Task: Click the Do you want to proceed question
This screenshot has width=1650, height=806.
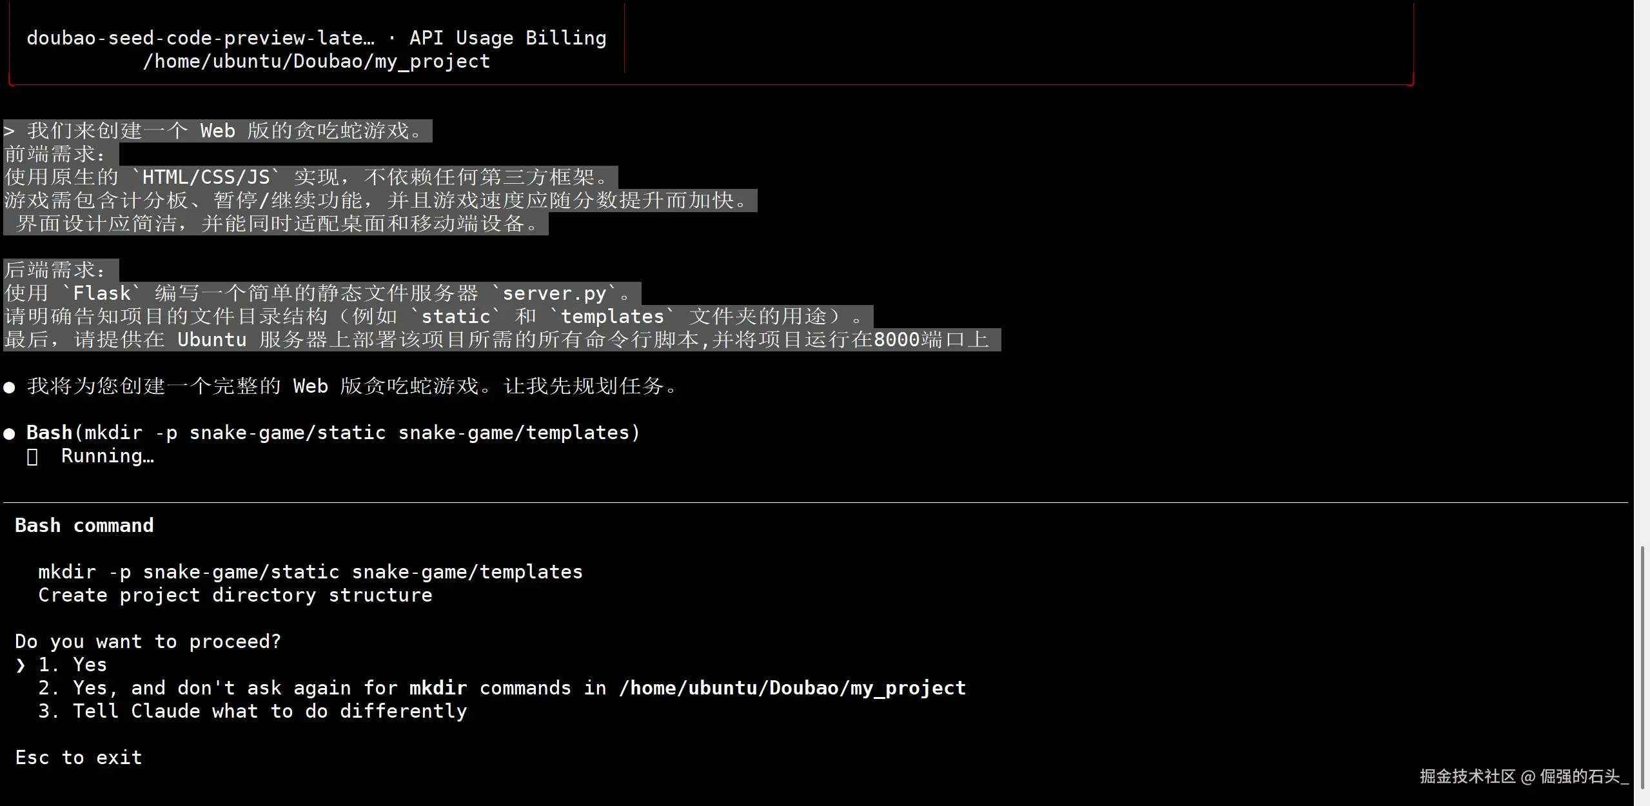Action: [148, 642]
